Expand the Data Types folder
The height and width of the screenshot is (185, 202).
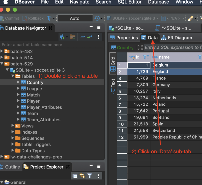13,150
